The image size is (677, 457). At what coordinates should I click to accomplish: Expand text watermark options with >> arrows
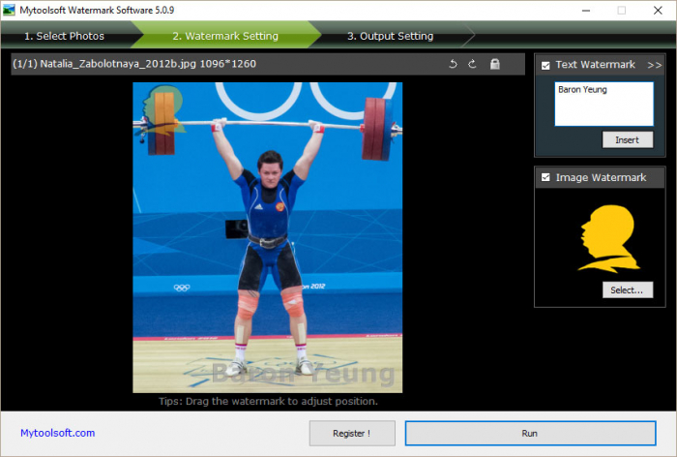(x=654, y=65)
